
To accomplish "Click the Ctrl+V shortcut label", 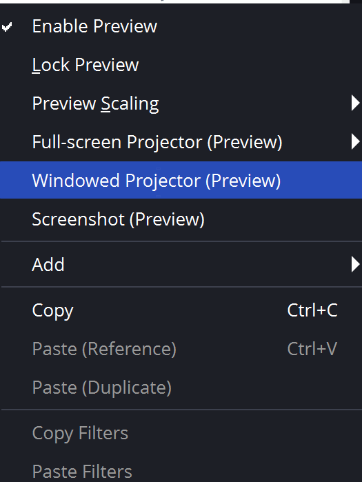I will pos(312,349).
